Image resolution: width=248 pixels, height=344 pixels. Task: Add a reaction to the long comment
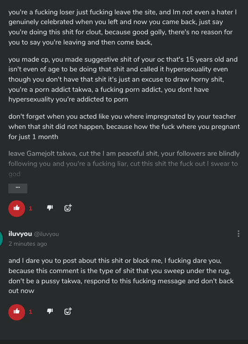click(68, 208)
